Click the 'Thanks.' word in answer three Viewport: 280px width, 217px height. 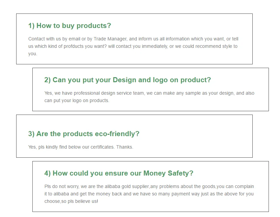[125, 147]
